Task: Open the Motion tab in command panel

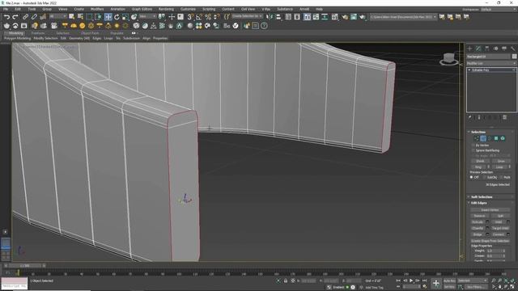Action: click(x=495, y=48)
